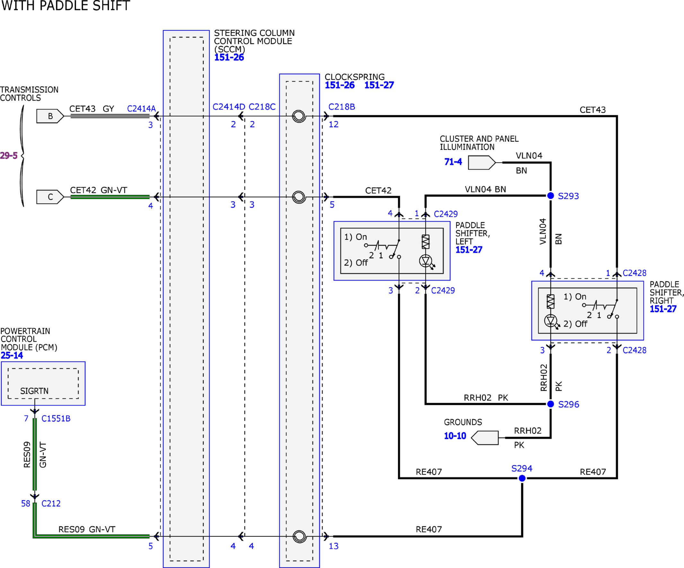Click the resistor symbol in the left paddle shifter
Image resolution: width=684 pixels, height=568 pixels.
pyautogui.click(x=425, y=242)
